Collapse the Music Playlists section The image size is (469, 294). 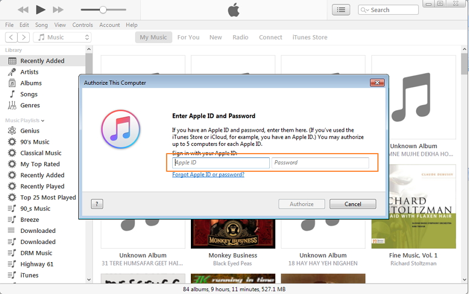42,121
